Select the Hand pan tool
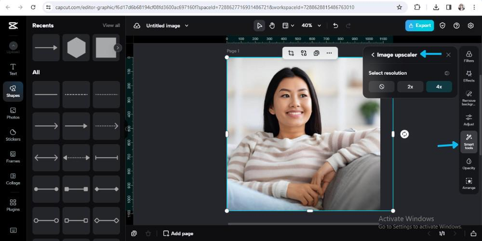 272,26
